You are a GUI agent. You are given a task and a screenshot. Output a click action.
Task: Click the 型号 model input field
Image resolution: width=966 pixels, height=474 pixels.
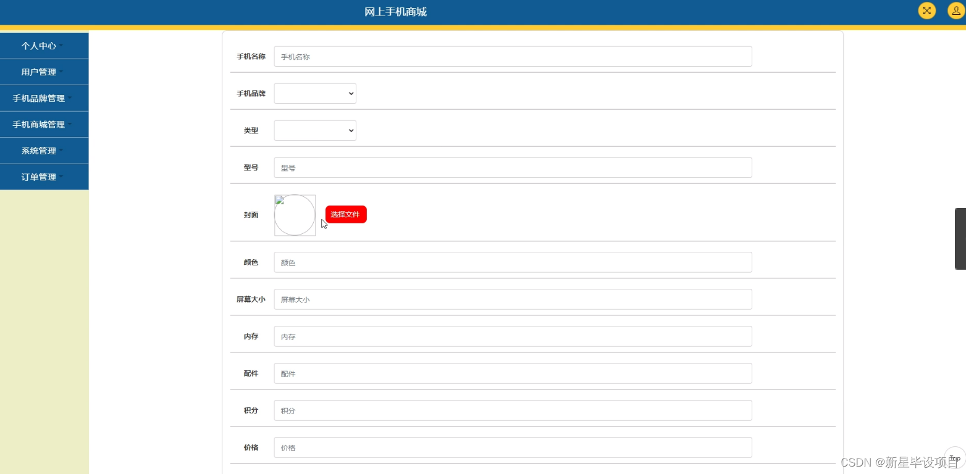click(513, 167)
